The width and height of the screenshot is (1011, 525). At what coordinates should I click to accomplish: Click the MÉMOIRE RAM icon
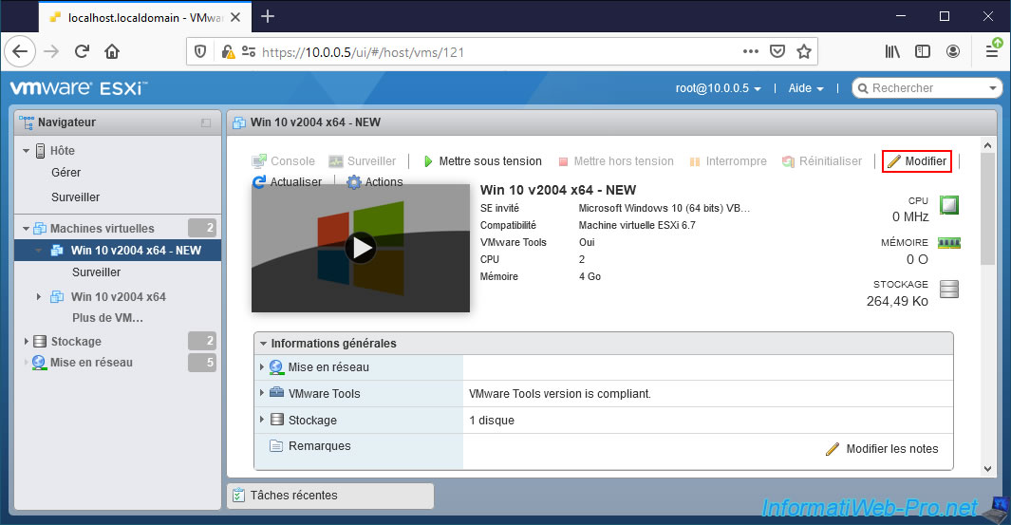[949, 243]
